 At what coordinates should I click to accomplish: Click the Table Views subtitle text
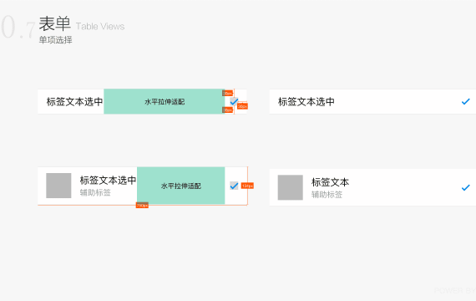tap(100, 27)
